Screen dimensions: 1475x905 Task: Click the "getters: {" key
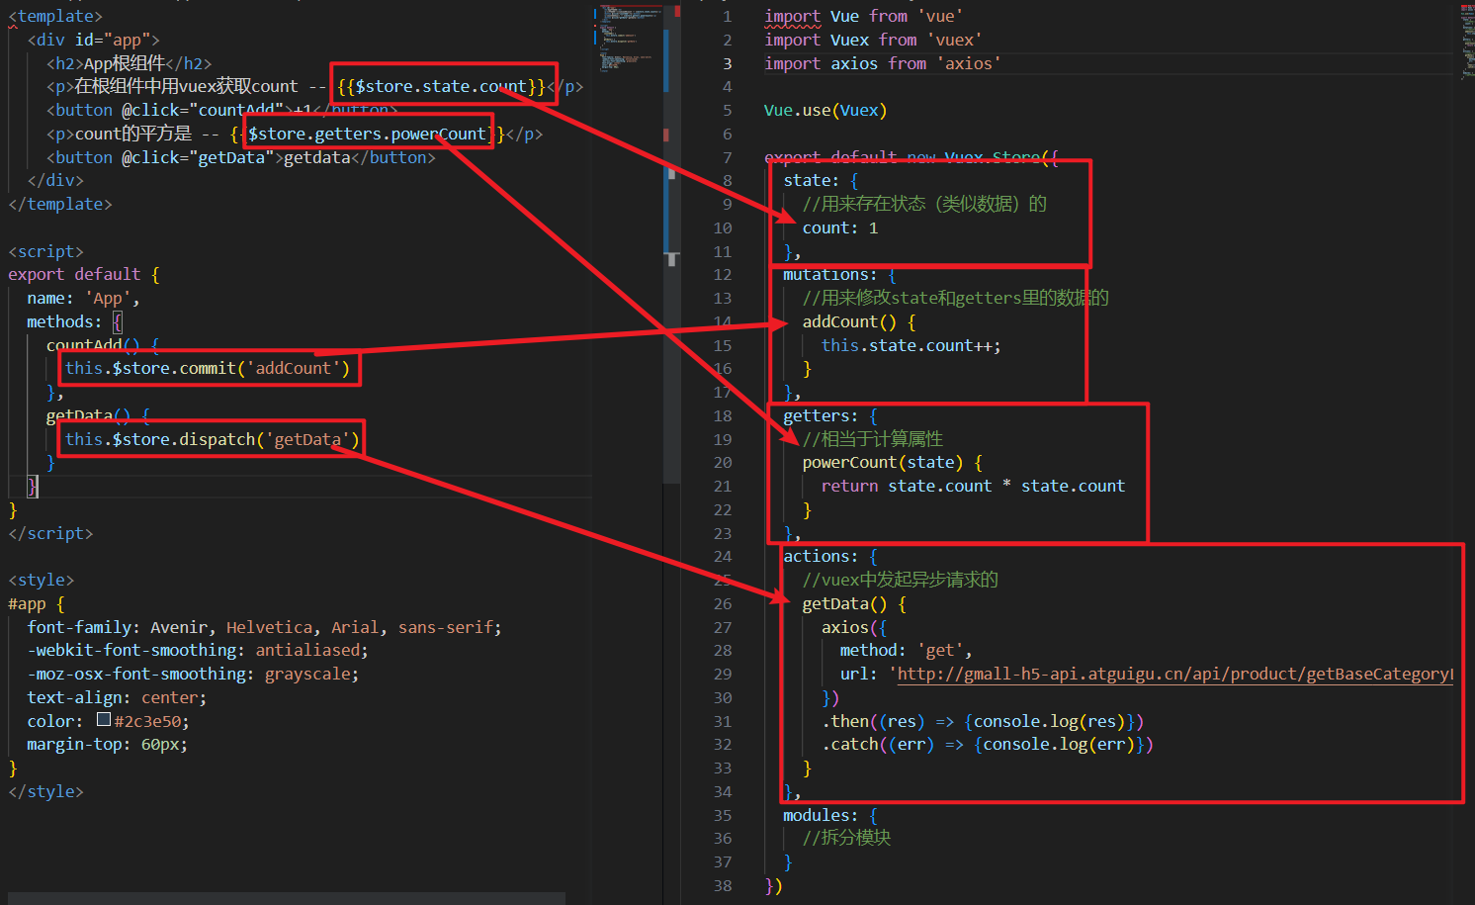(x=829, y=415)
